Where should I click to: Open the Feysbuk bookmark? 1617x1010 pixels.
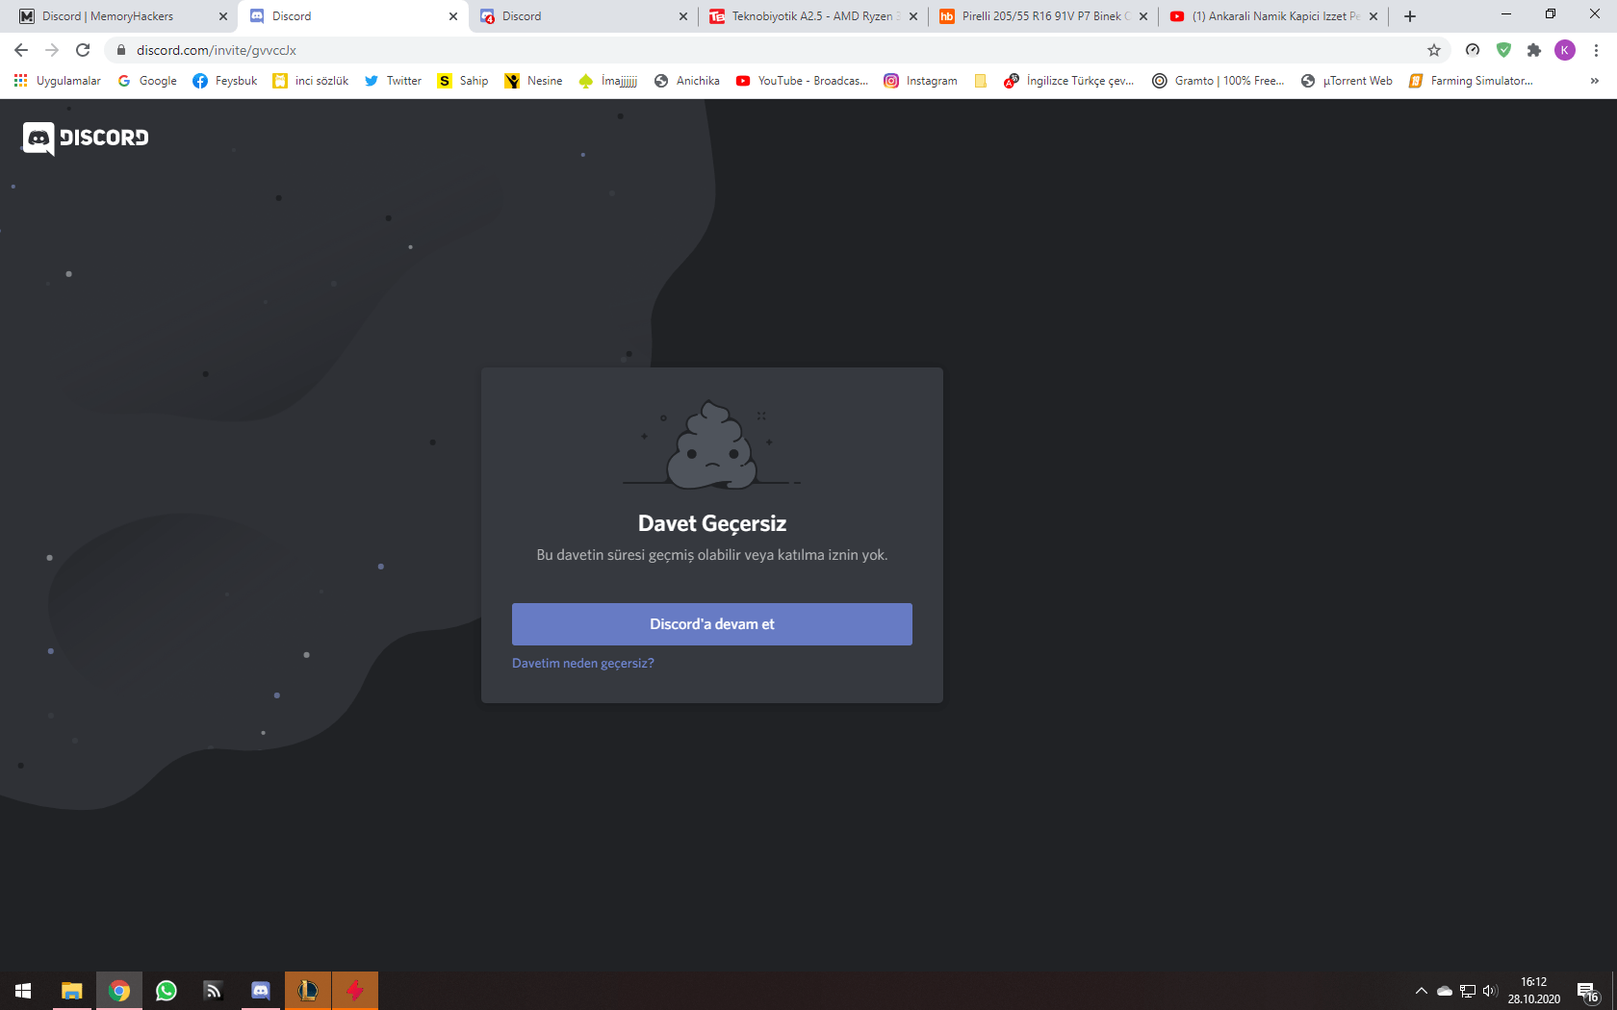click(225, 81)
